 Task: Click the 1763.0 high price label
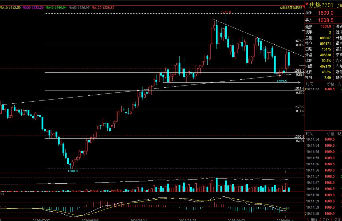coord(226,12)
